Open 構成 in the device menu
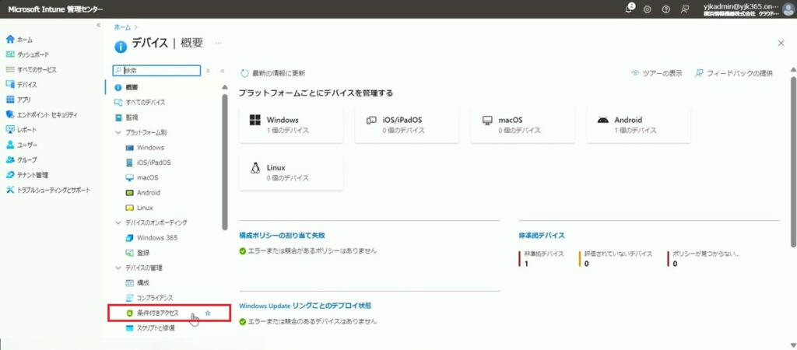 (137, 282)
